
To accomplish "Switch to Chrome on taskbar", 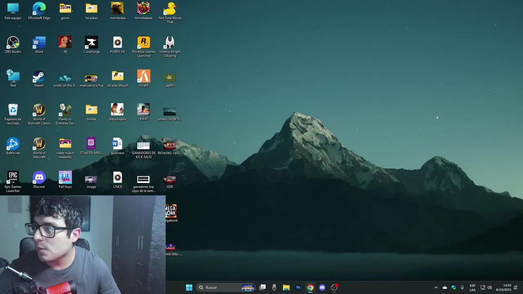I will [x=310, y=287].
